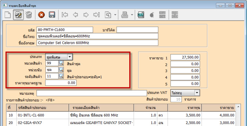Click the Save floppy disk icon
Image resolution: width=247 pixels, height=126 pixels.
coord(52,15)
